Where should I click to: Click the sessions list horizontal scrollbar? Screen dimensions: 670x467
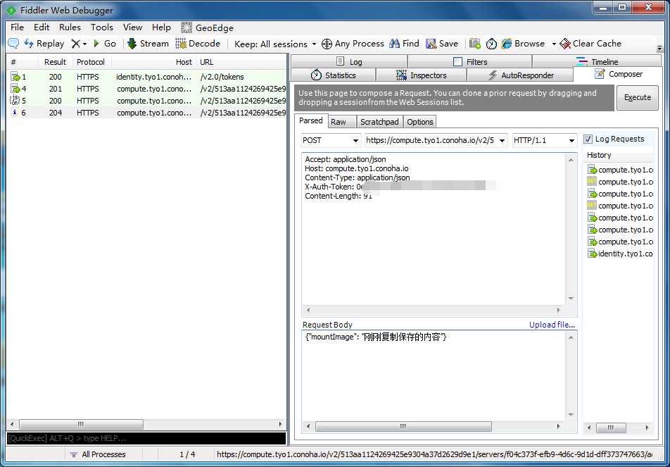coord(81,424)
